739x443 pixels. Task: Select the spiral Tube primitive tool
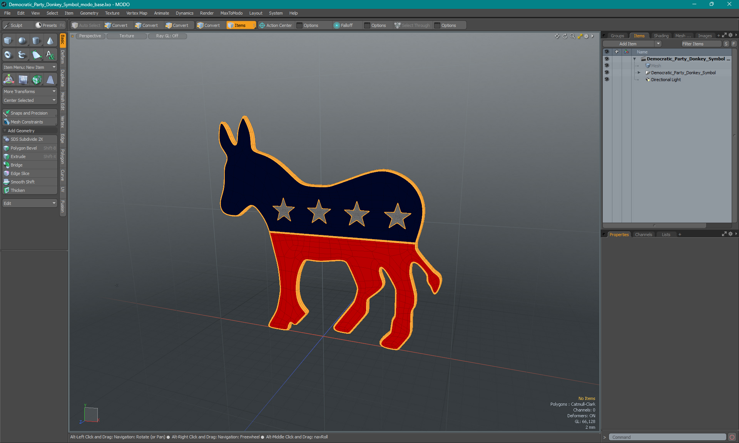pyautogui.click(x=22, y=55)
